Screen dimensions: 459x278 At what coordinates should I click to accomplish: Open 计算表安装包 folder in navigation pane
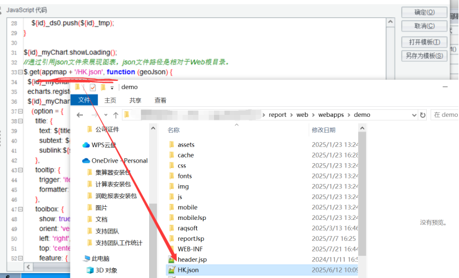tap(113, 184)
